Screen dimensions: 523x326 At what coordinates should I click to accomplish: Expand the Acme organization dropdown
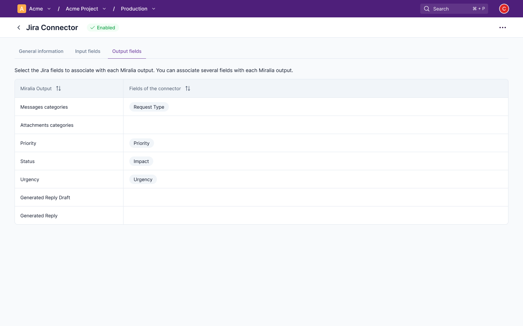pos(49,9)
